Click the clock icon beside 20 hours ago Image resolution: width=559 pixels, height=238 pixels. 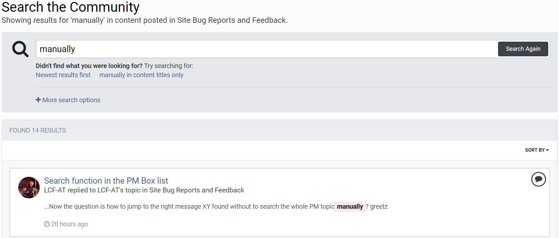[x=47, y=224]
